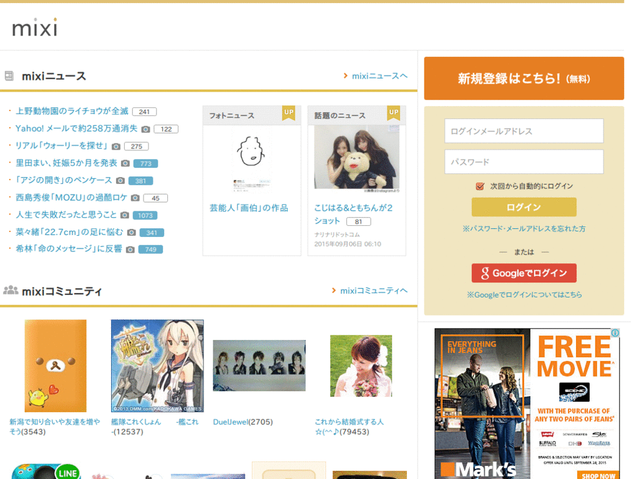Image resolution: width=639 pixels, height=479 pixels.
Task: Click camera icon next to Yahoo! メール news
Action: pyautogui.click(x=145, y=129)
